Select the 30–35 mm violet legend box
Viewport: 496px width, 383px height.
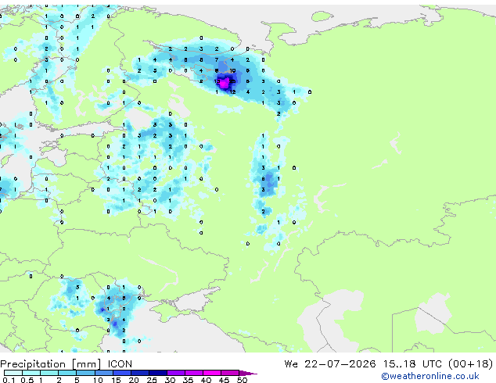[x=176, y=373]
